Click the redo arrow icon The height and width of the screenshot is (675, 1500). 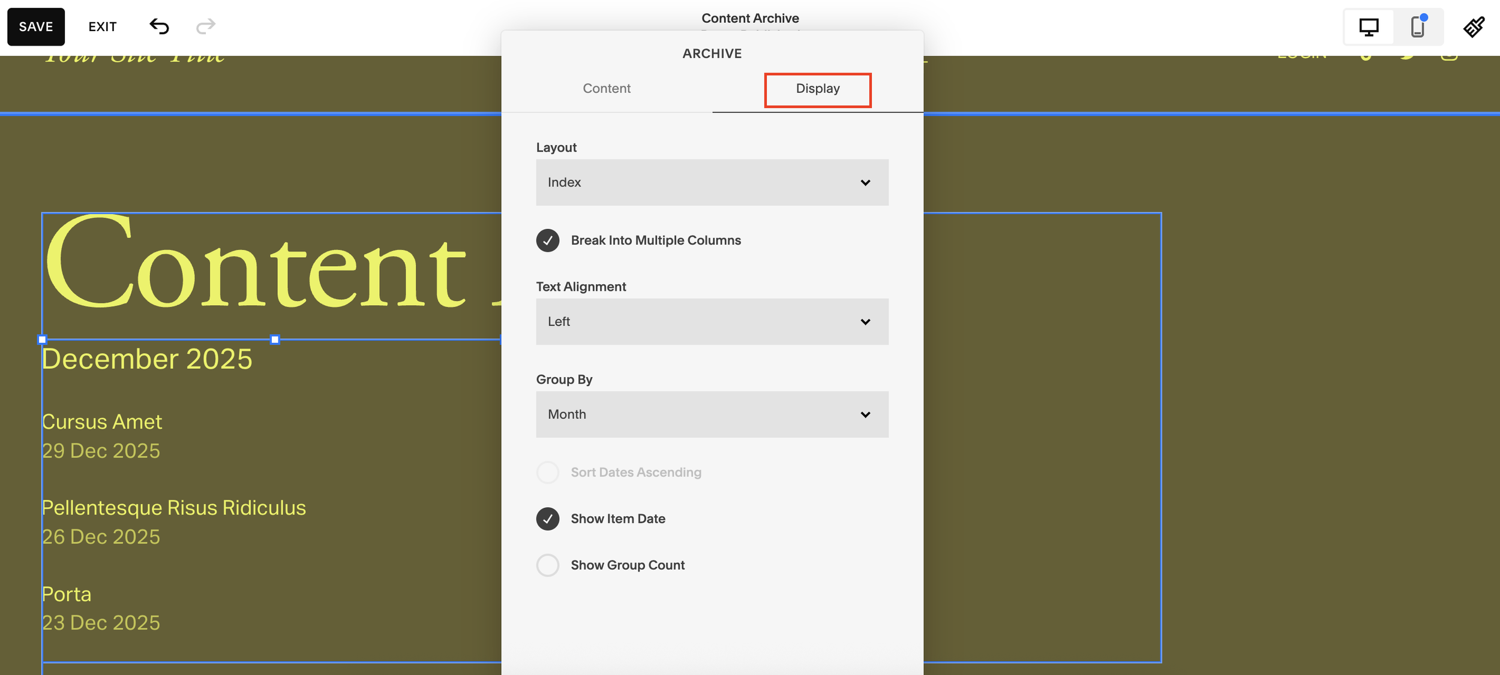tap(205, 26)
